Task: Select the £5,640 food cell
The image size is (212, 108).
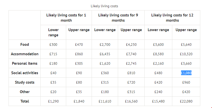Action: click(186, 45)
